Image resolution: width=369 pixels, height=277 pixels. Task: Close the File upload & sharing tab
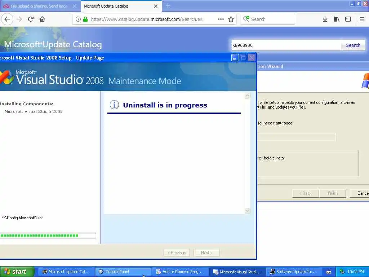pyautogui.click(x=74, y=6)
